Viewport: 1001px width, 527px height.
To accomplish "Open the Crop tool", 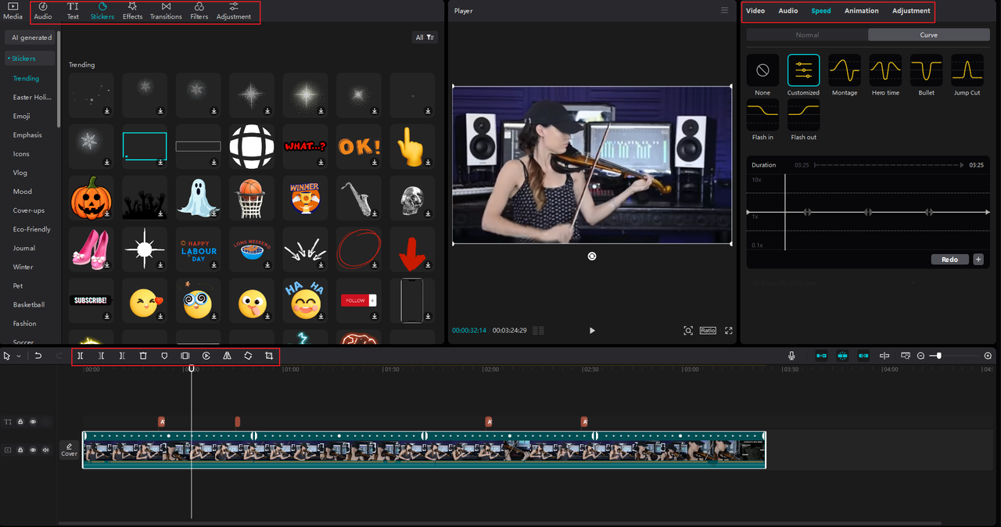I will [x=269, y=356].
